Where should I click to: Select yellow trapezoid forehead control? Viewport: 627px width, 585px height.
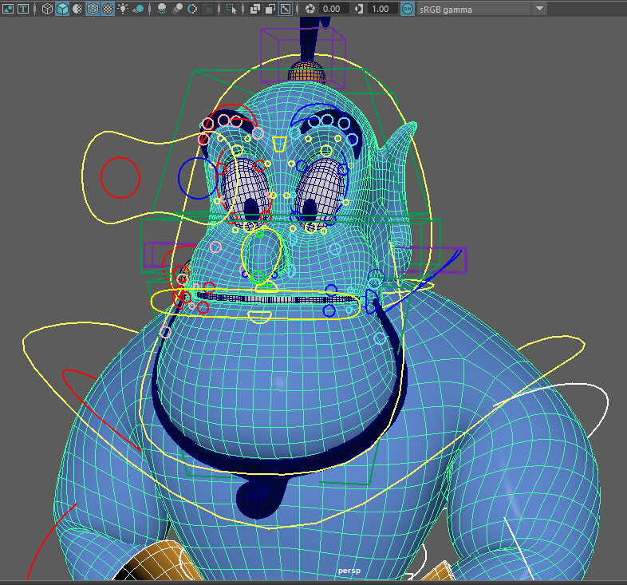pyautogui.click(x=279, y=144)
